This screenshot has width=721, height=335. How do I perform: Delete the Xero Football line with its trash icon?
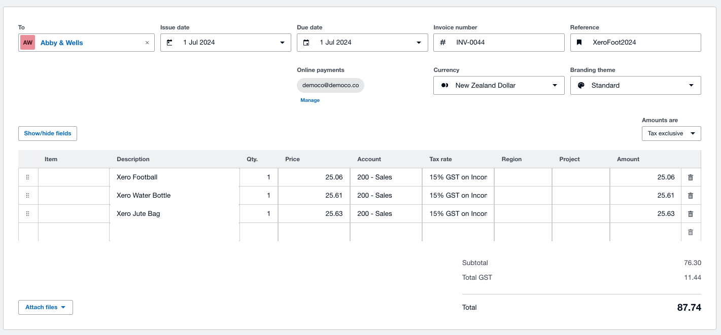point(691,177)
